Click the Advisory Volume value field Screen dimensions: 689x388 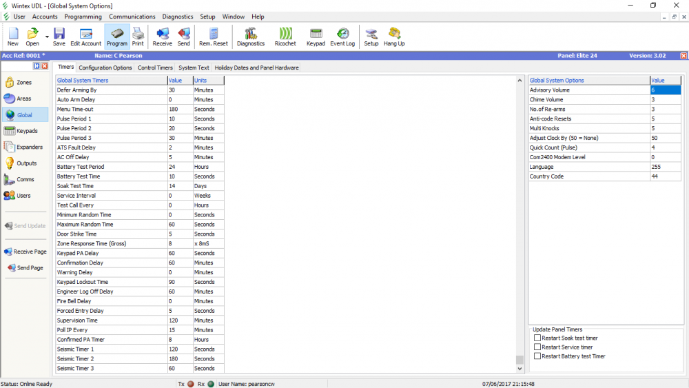click(x=666, y=90)
